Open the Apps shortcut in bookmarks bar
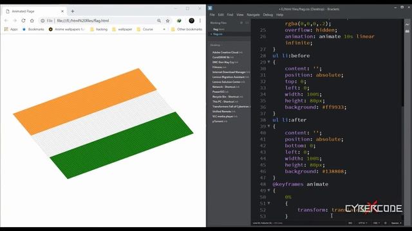412x231 pixels. [11, 30]
